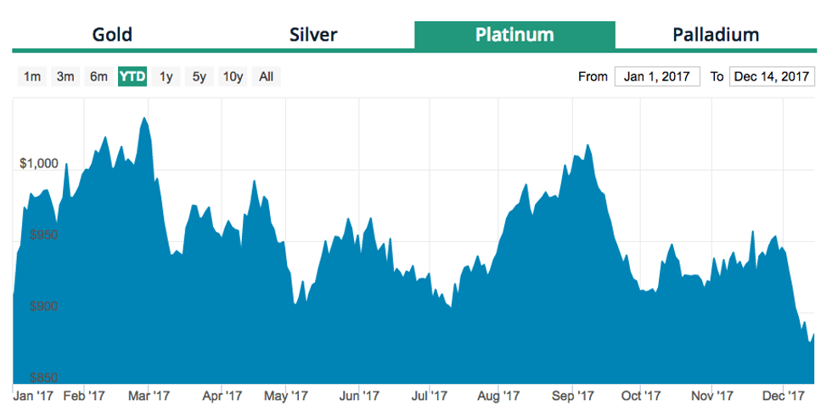Viewport: 832px width, 417px height.
Task: Switch to the Gold tab
Action: pos(112,35)
